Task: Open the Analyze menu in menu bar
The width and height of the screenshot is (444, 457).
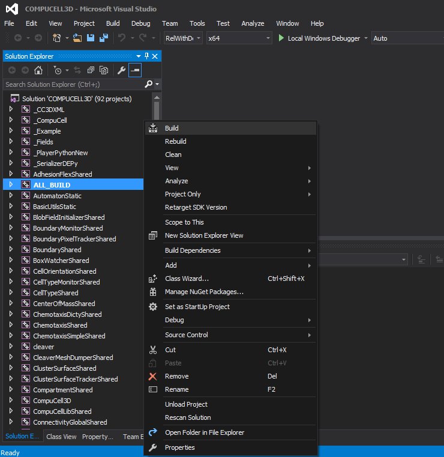Action: (253, 23)
